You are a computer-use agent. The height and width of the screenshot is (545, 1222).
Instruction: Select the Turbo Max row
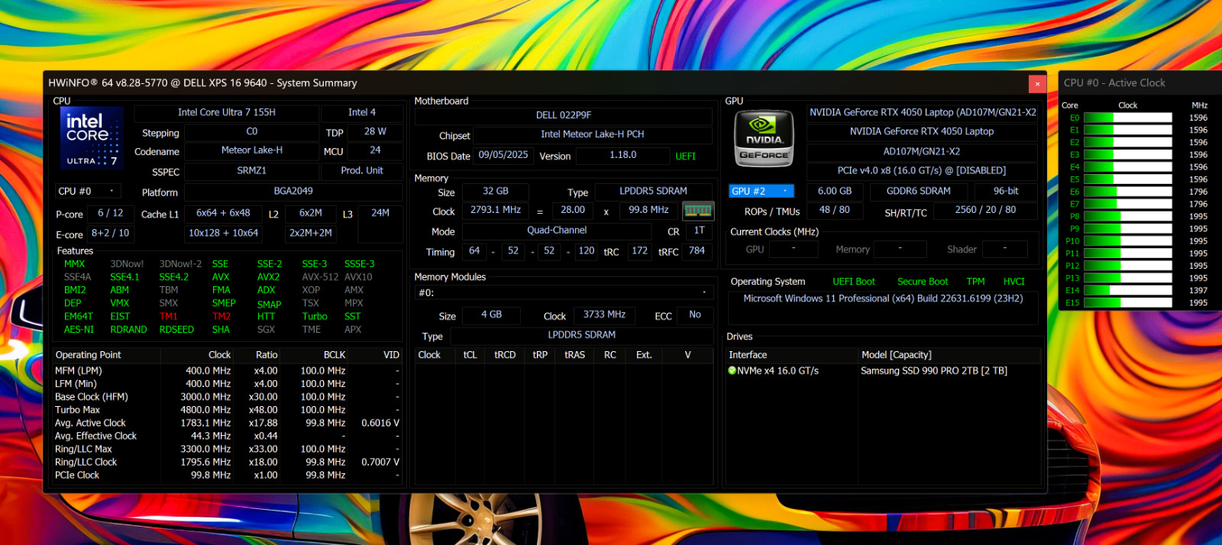point(228,410)
